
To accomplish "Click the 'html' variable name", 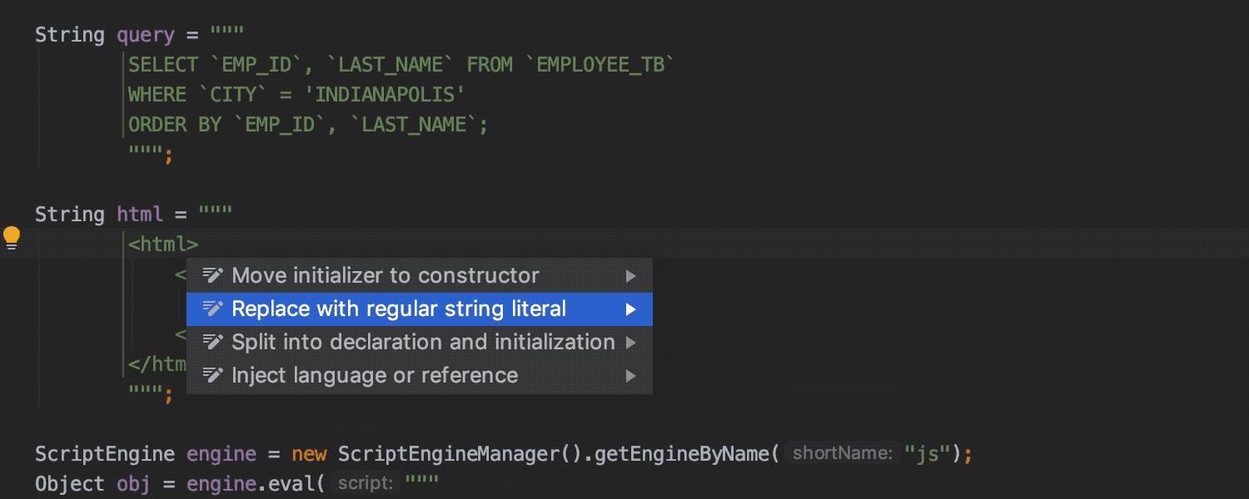I will (139, 214).
